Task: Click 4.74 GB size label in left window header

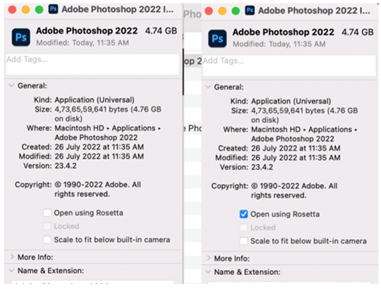Action: (x=161, y=31)
